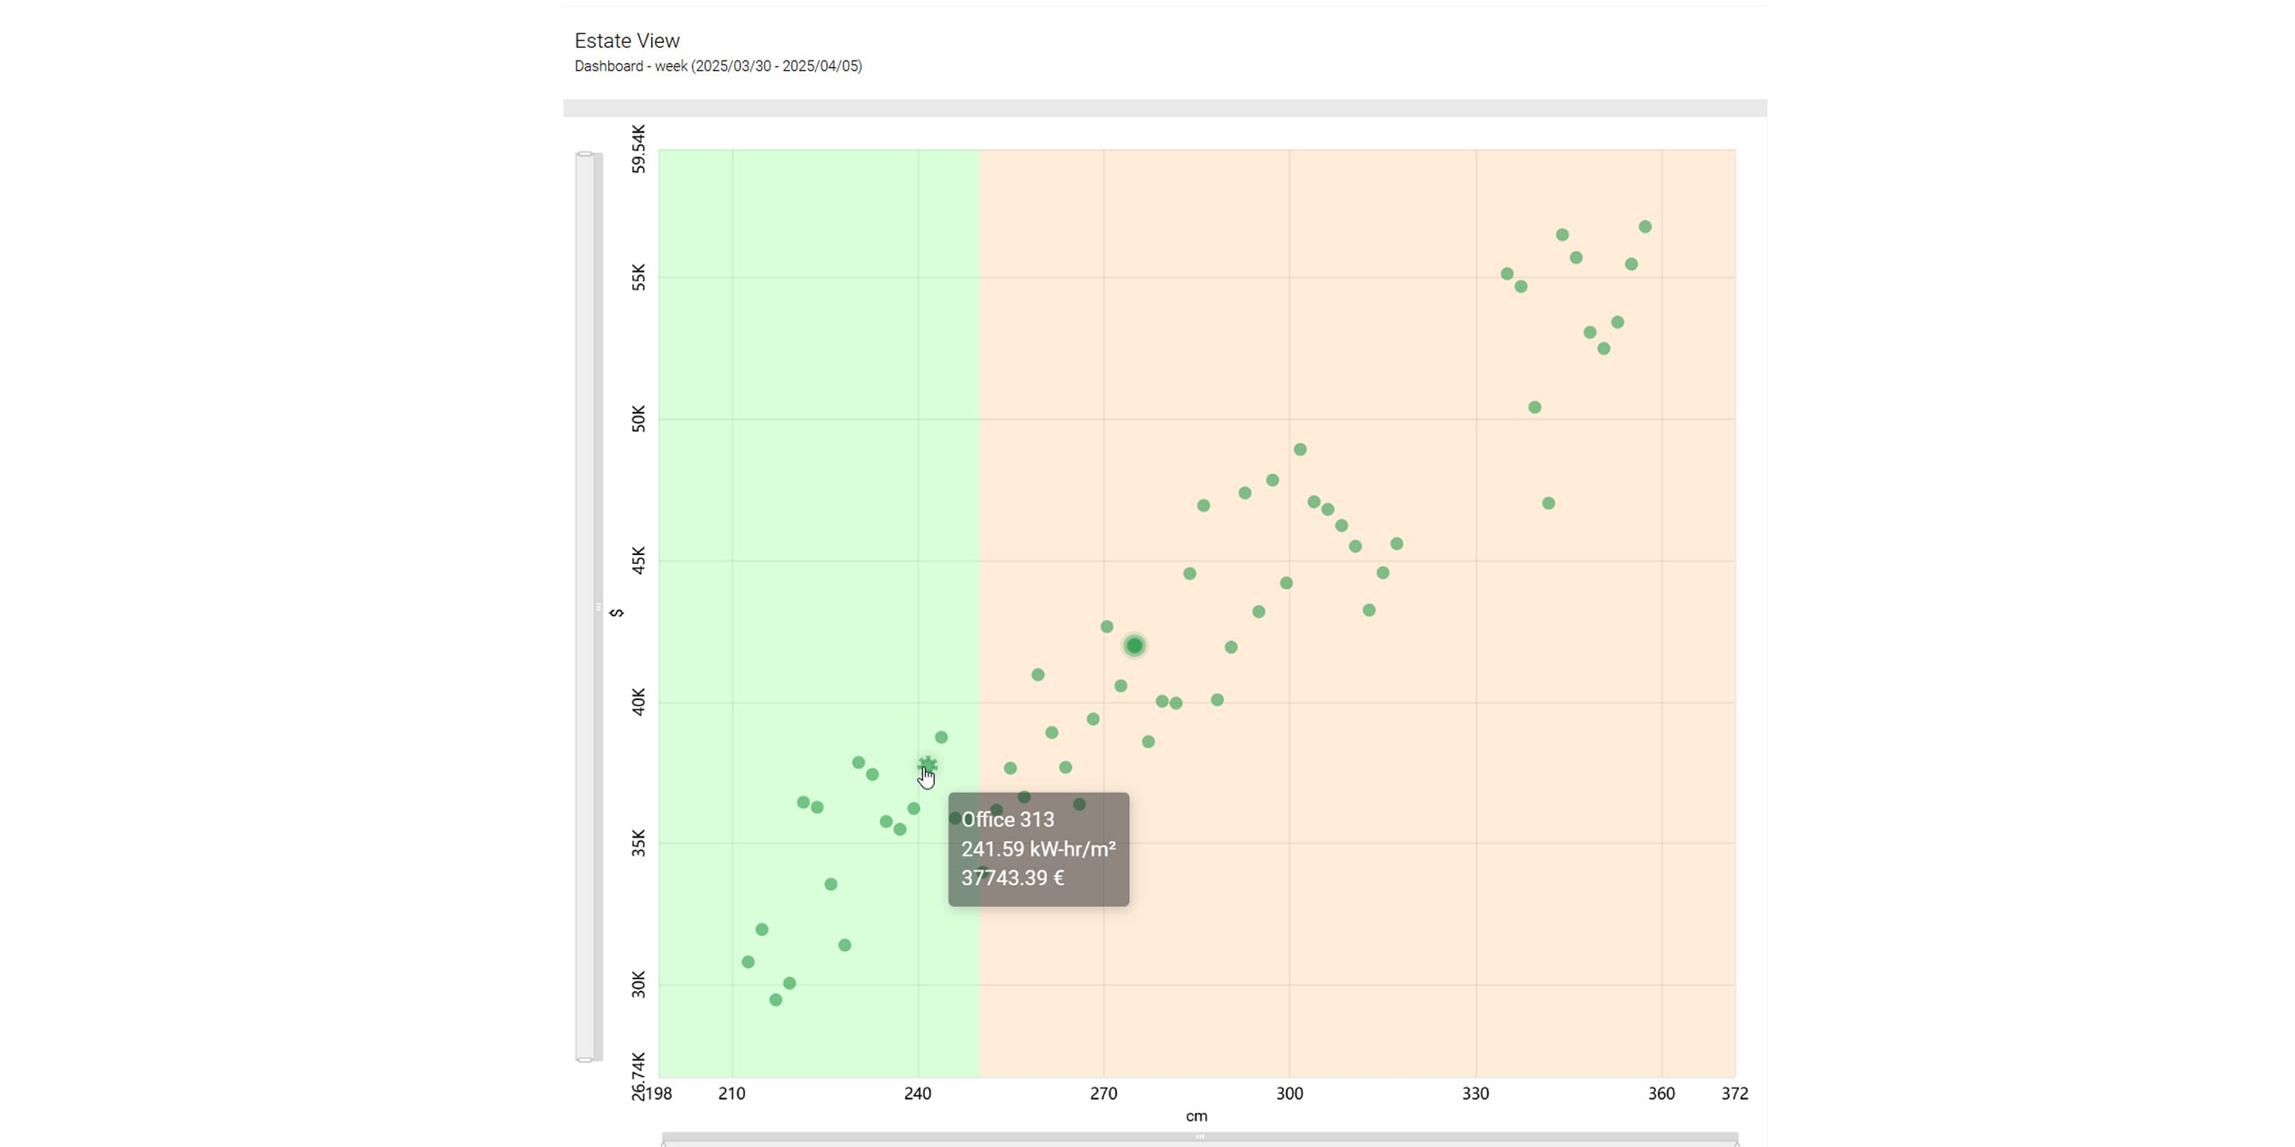The image size is (2295, 1147).
Task: Click the bottom handle of the vertical zoom slider
Action: click(x=584, y=1059)
